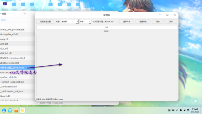Open the launcher icon in the taskbar
202x114 pixels.
pyautogui.click(x=4, y=111)
